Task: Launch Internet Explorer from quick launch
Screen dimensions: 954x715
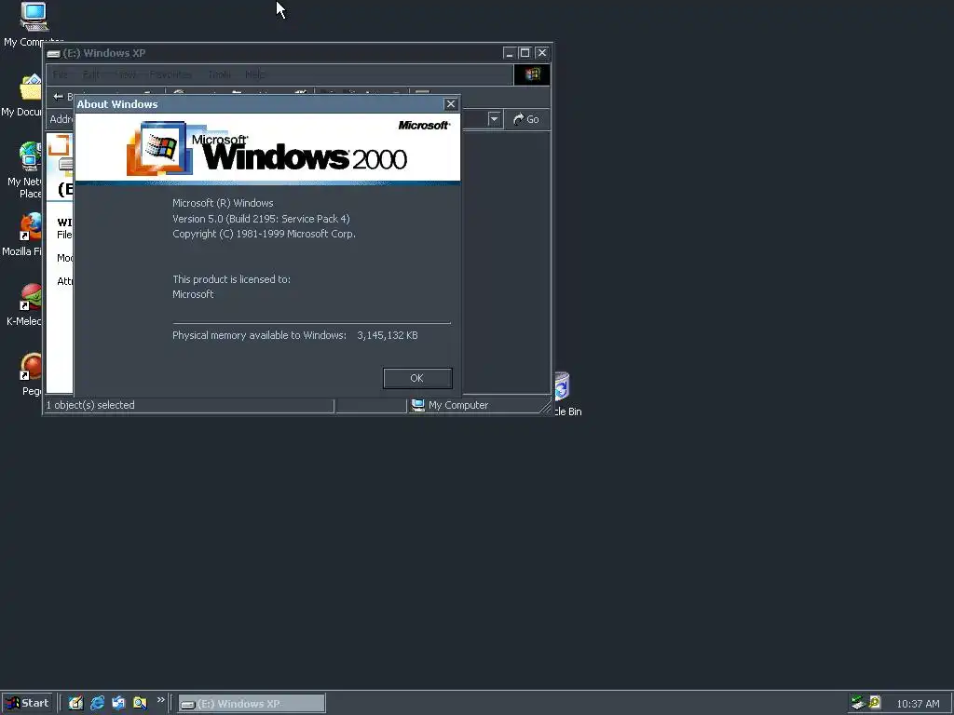Action: coord(97,703)
